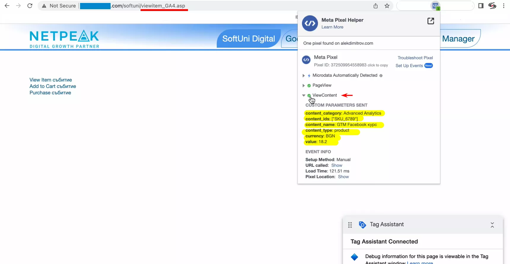Expand Microdata Automatically Detected entry

[303, 76]
